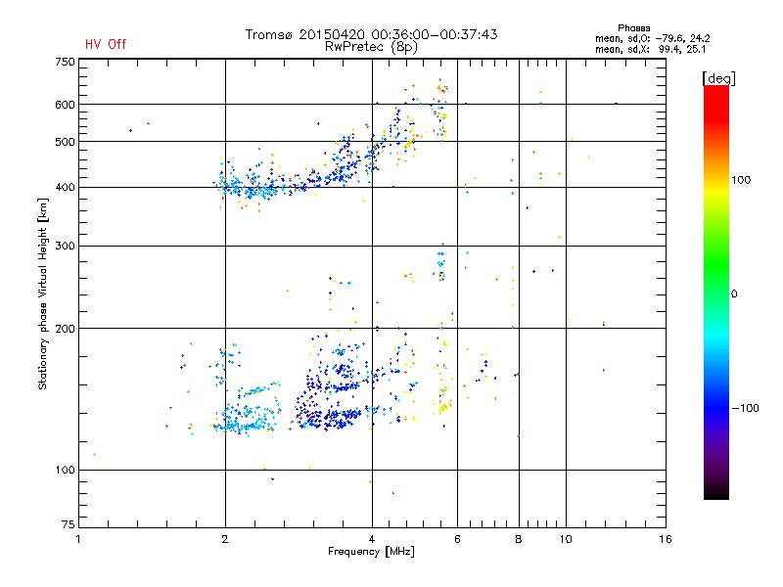
Task: Click the 200 height tick label
Action: pos(65,329)
